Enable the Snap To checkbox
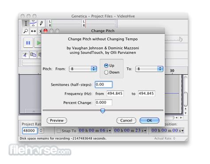The image size is (210, 164). (59, 131)
